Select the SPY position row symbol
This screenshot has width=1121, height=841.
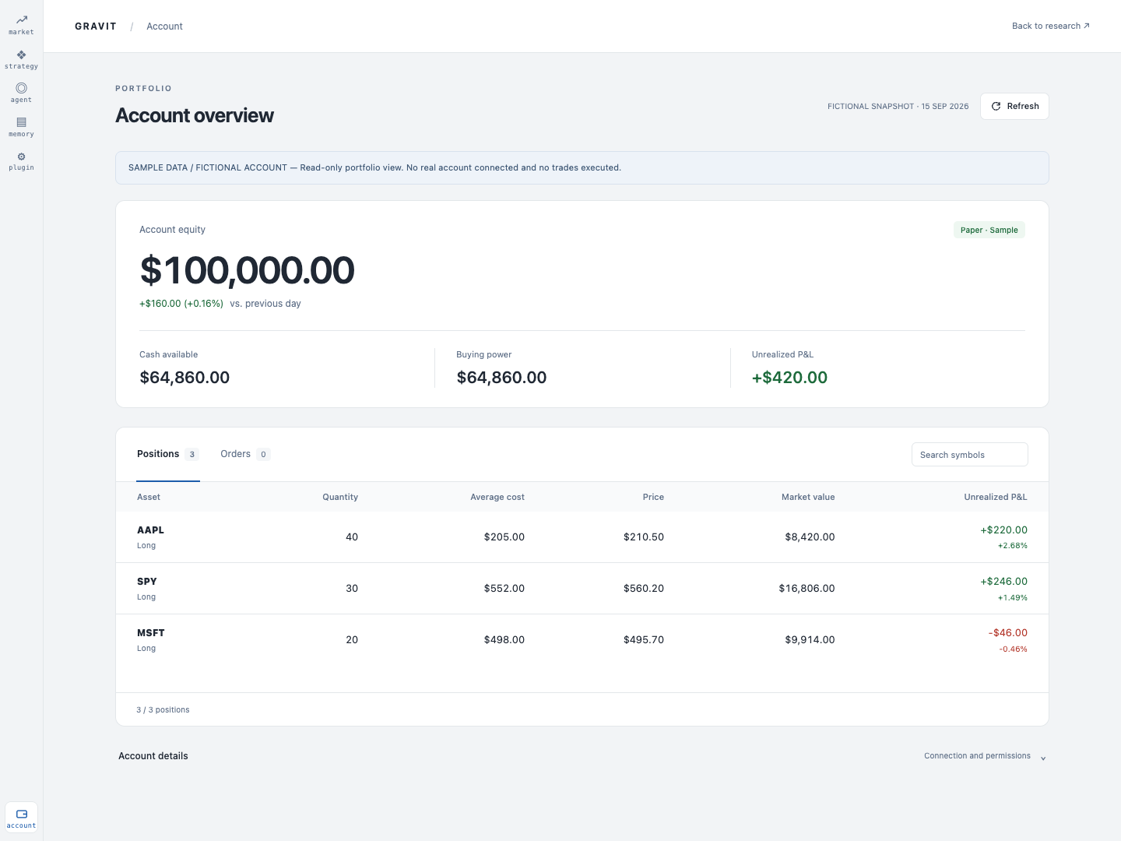point(147,582)
